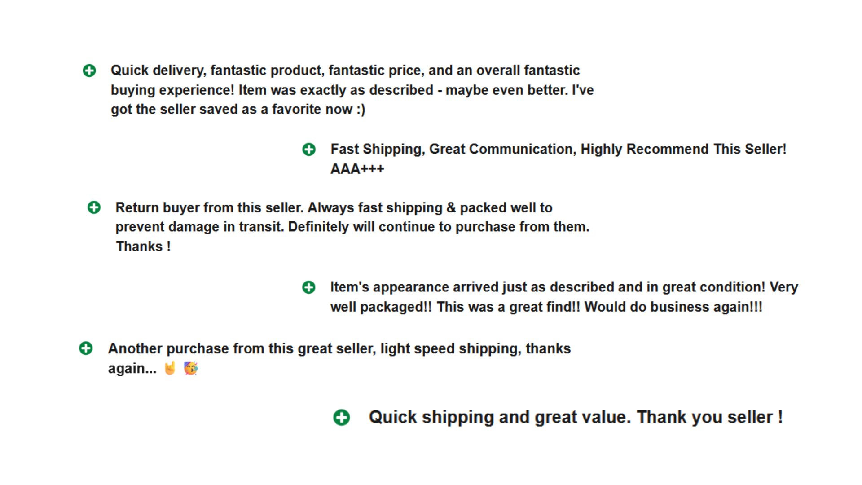Screen dimensions: 862x485
Task: Select "Quick shipping and great value" review text
Action: tap(576, 418)
